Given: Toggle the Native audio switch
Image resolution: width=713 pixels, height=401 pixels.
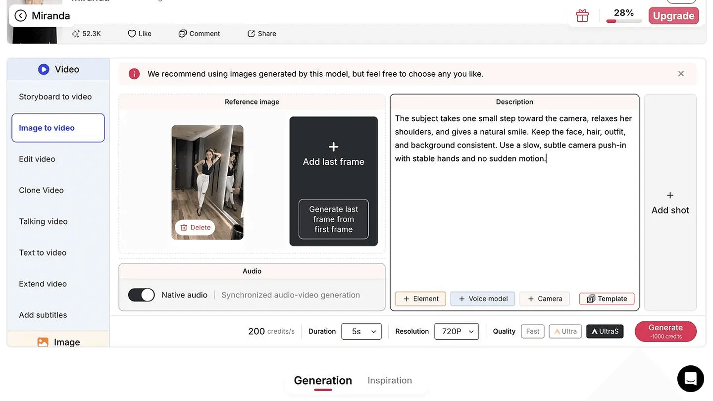Looking at the screenshot, I should point(142,295).
